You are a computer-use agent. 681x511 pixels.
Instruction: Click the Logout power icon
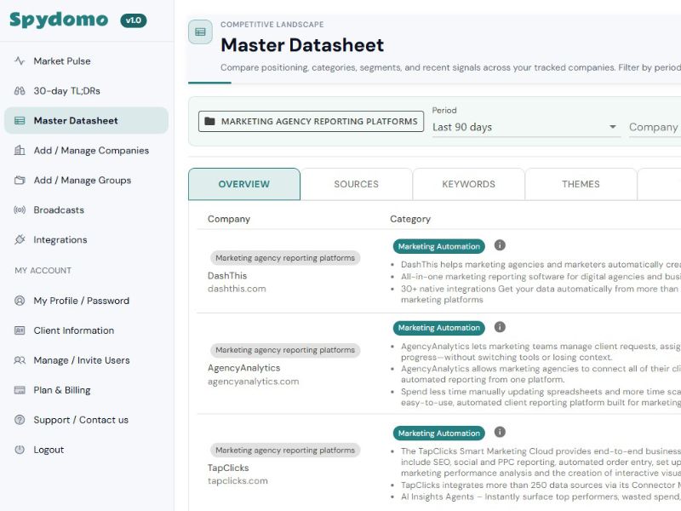click(x=20, y=450)
